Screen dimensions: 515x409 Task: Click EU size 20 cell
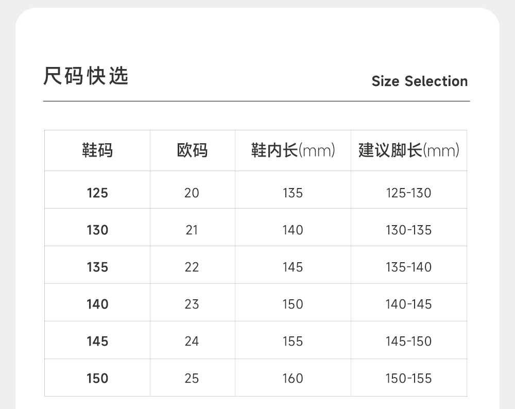point(192,193)
